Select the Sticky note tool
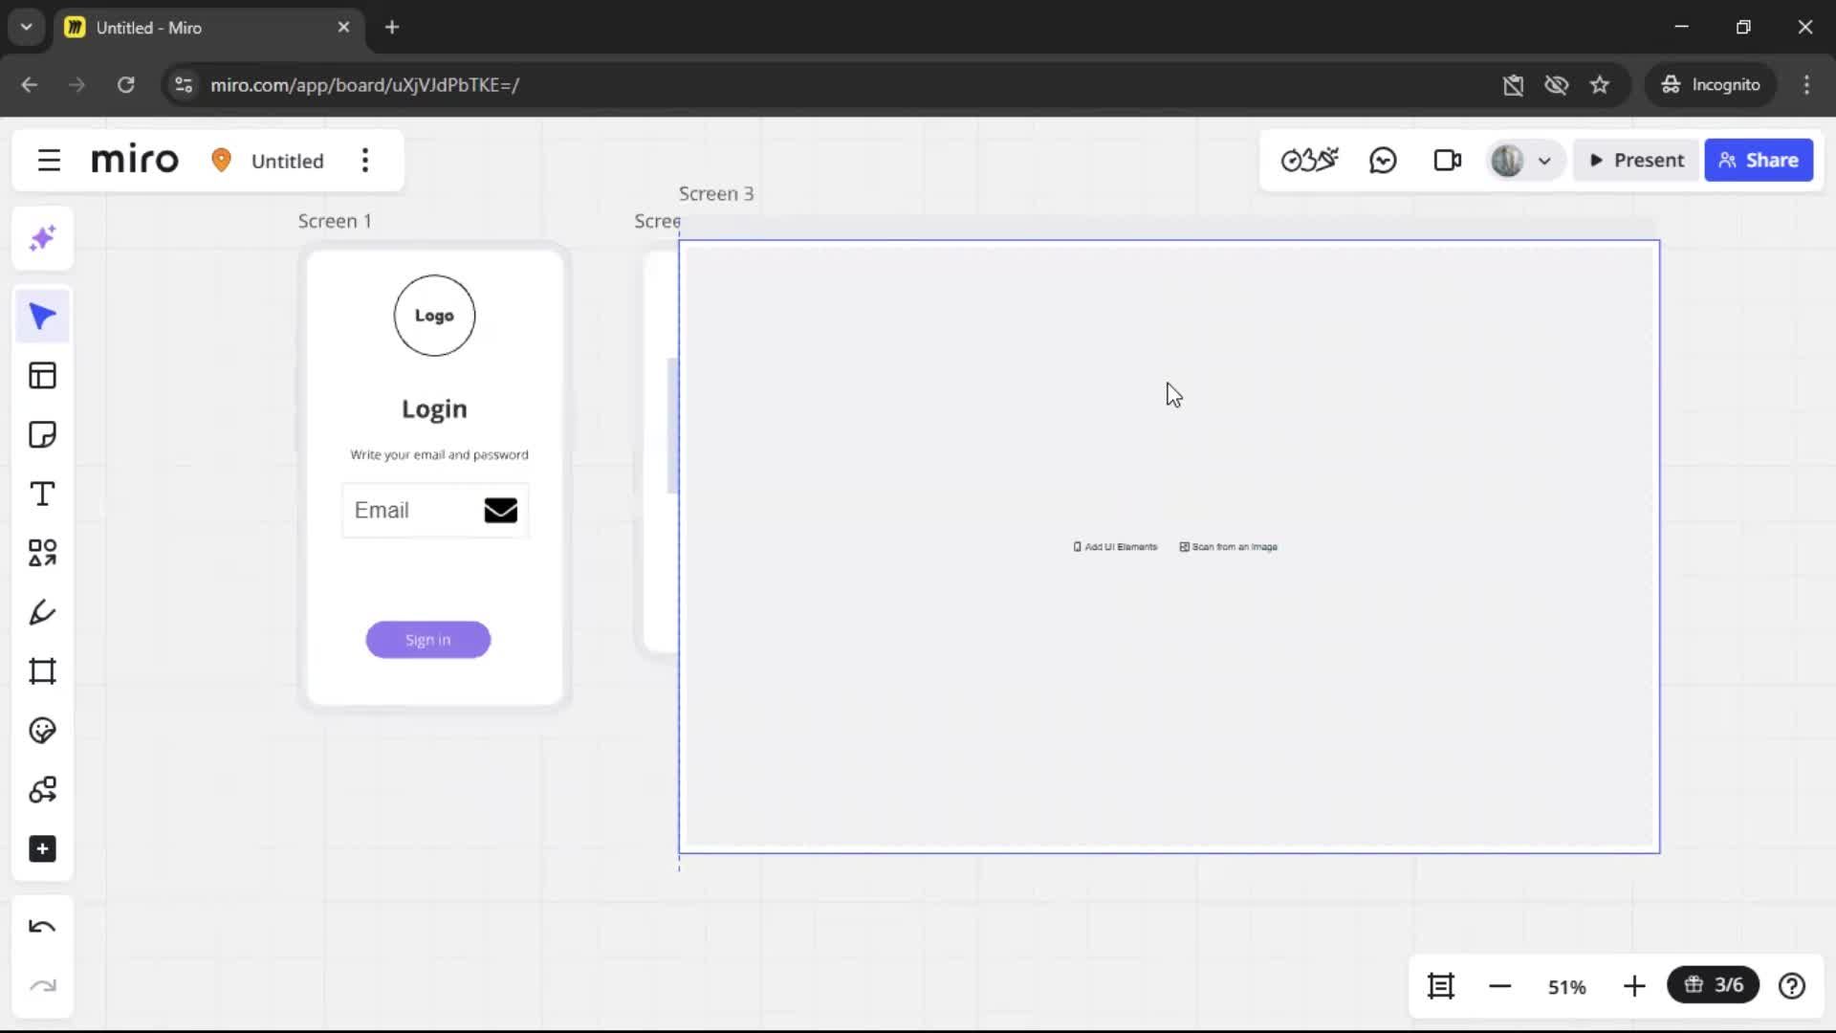The height and width of the screenshot is (1033, 1836). pos(42,435)
